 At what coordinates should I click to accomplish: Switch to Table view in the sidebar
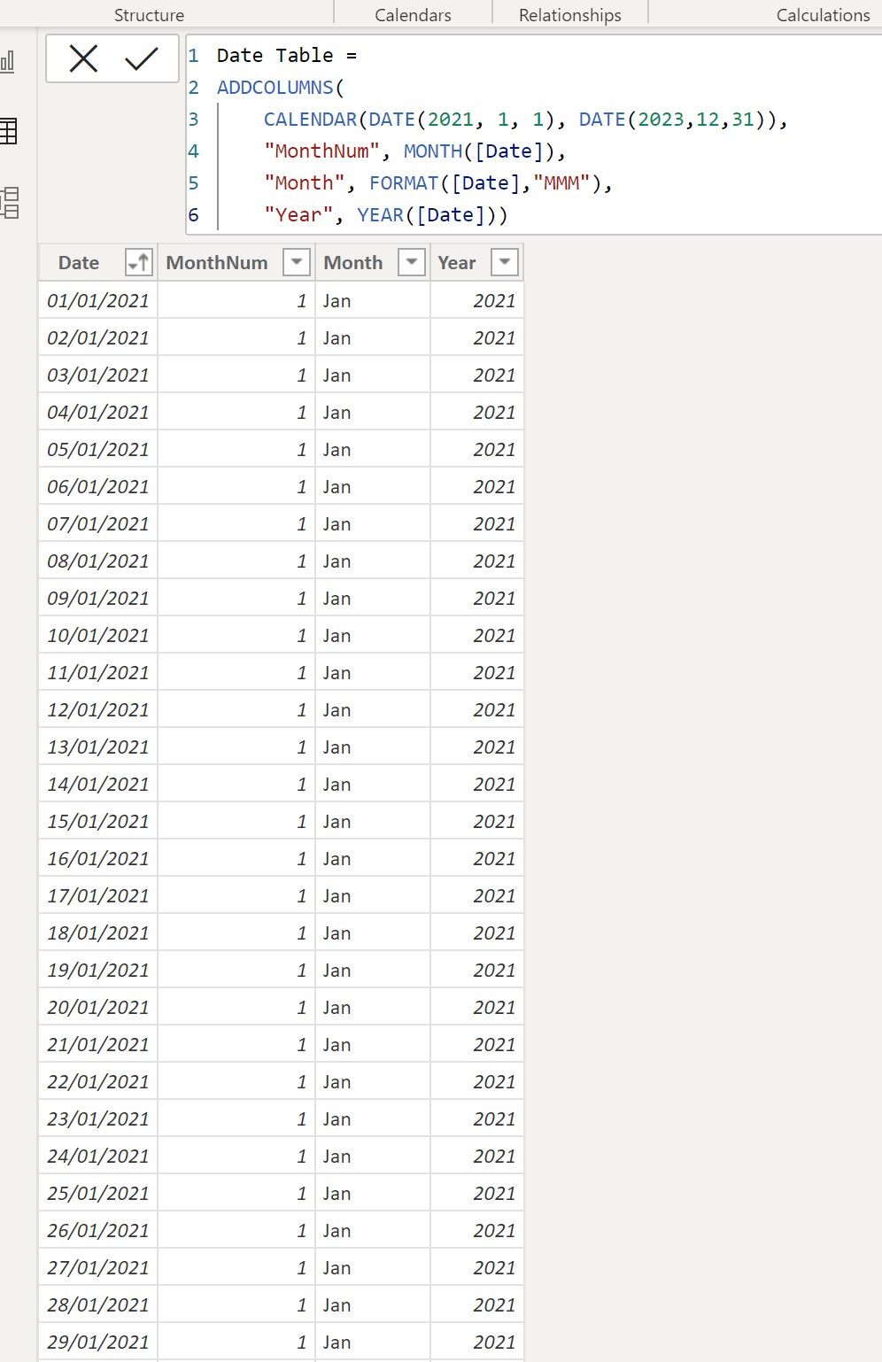pos(9,131)
